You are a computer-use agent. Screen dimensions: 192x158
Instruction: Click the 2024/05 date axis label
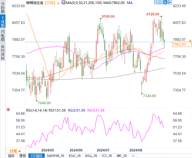(x=48, y=150)
